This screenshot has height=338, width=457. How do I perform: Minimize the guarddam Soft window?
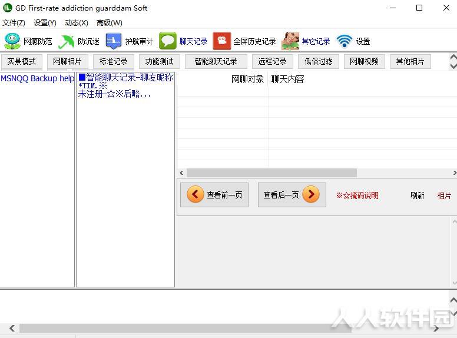[393, 8]
